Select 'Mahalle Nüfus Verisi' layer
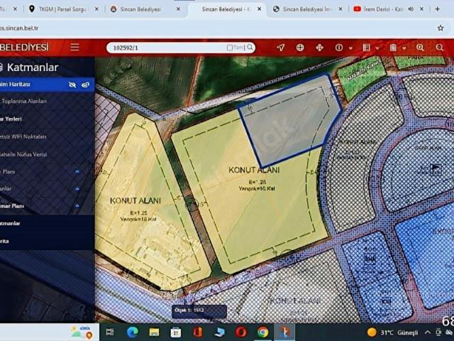 point(25,154)
